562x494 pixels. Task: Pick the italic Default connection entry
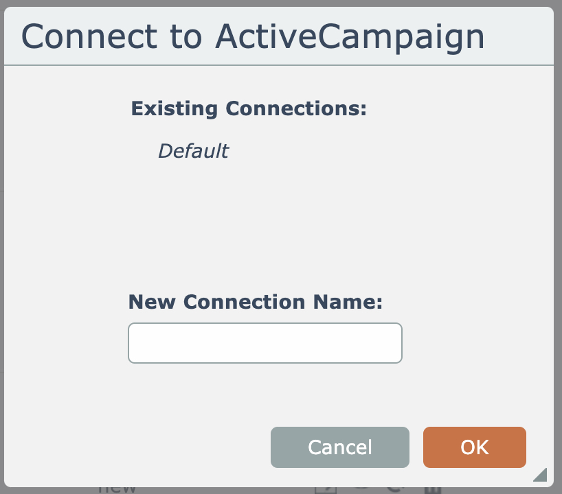(193, 151)
